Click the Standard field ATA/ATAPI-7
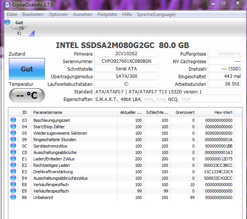247x219 pixels. (x=168, y=92)
